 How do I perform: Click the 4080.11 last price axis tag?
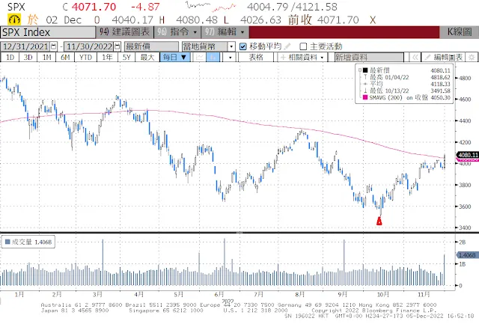click(x=468, y=155)
